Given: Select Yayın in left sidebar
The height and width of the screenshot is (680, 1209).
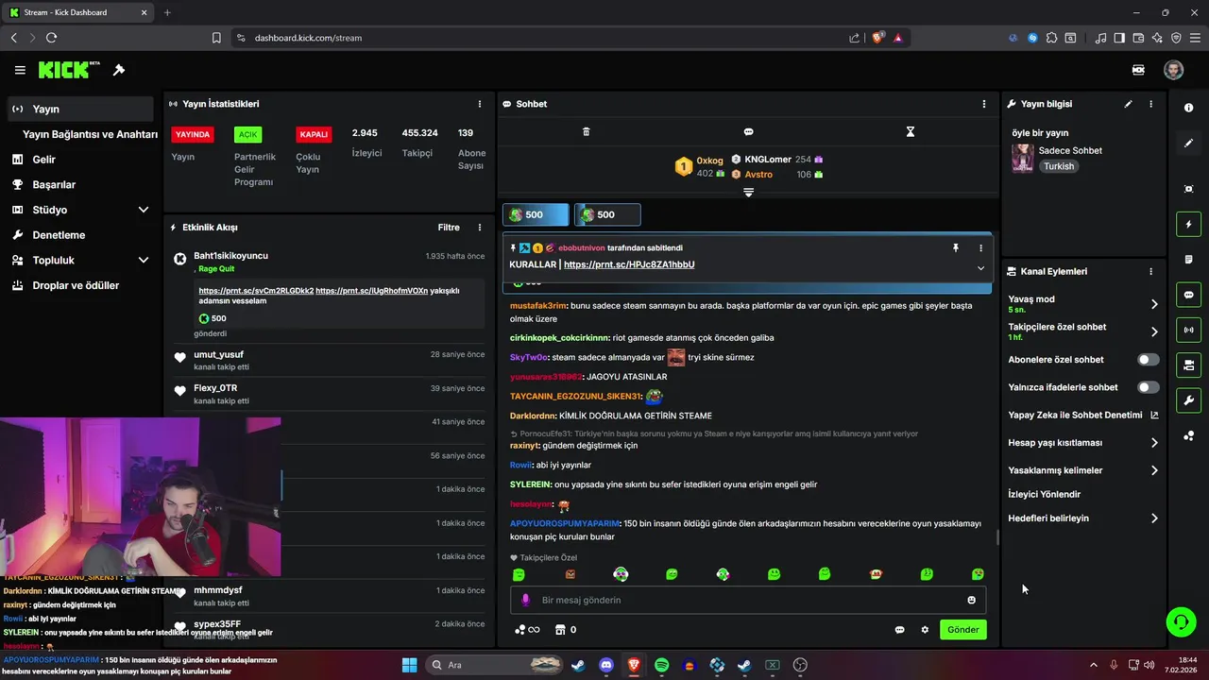Looking at the screenshot, I should click(80, 109).
